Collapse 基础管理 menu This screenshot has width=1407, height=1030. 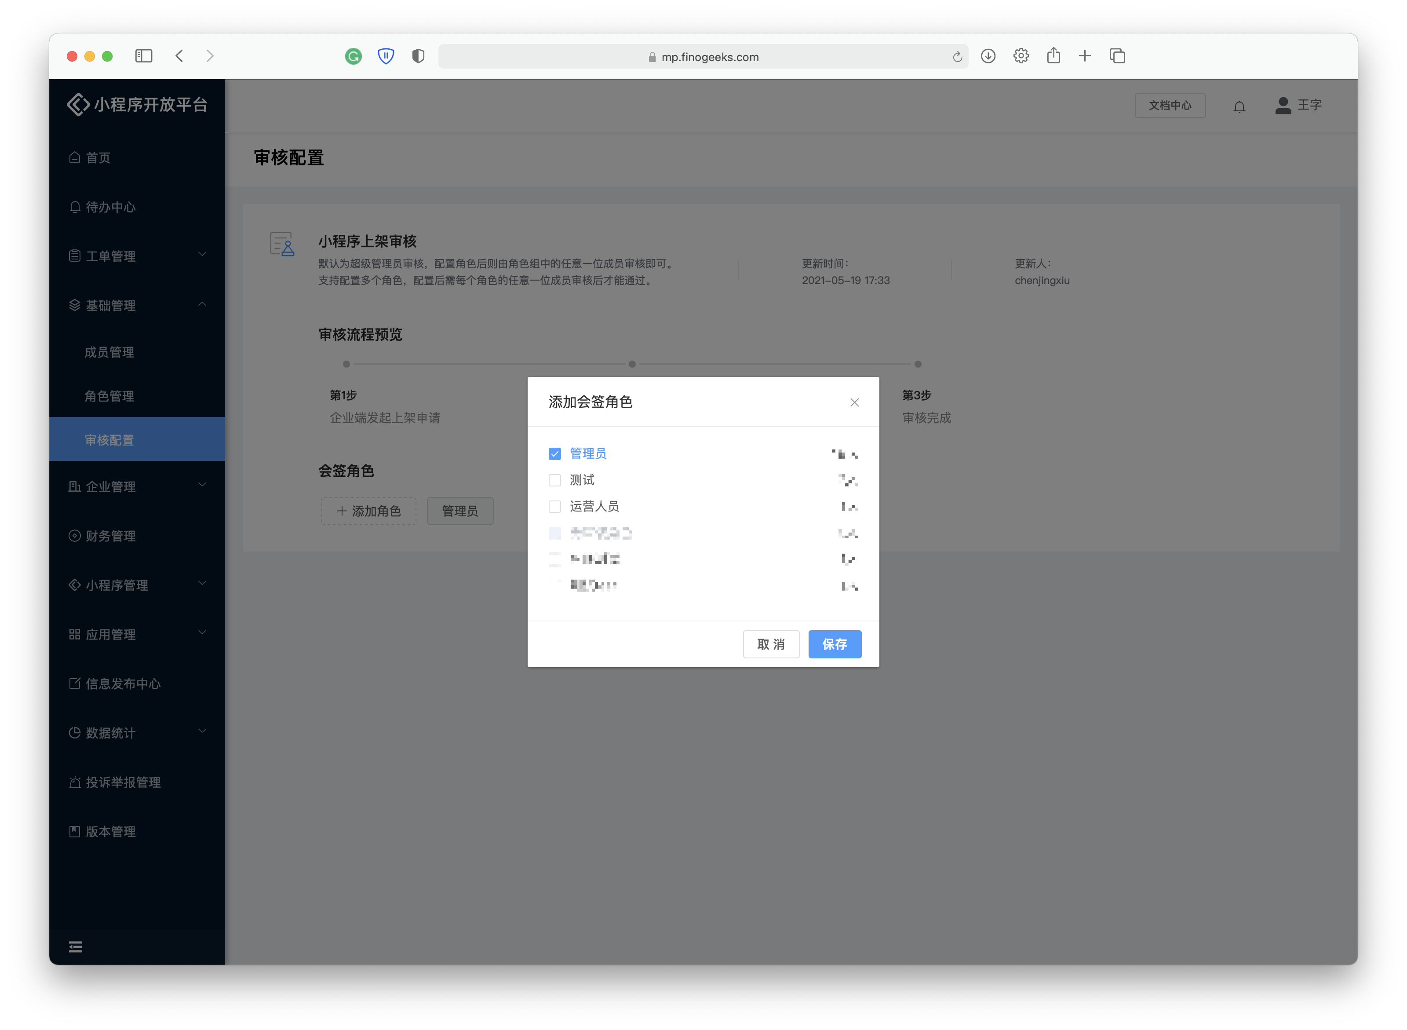coord(137,305)
